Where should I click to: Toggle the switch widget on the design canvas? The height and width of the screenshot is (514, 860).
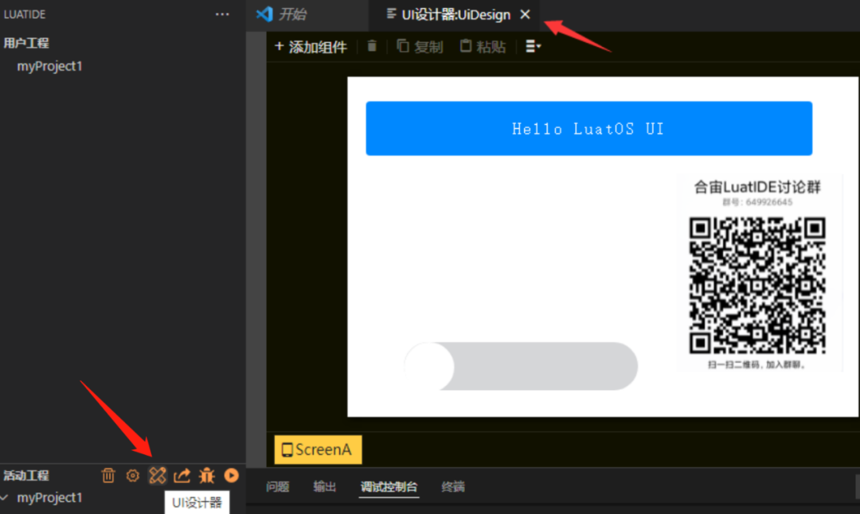click(522, 366)
